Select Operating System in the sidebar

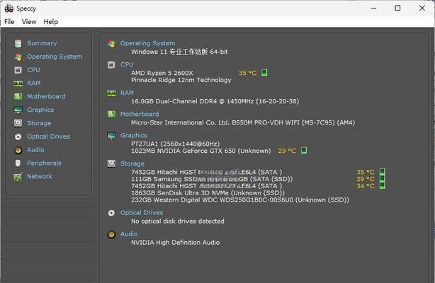(x=55, y=57)
